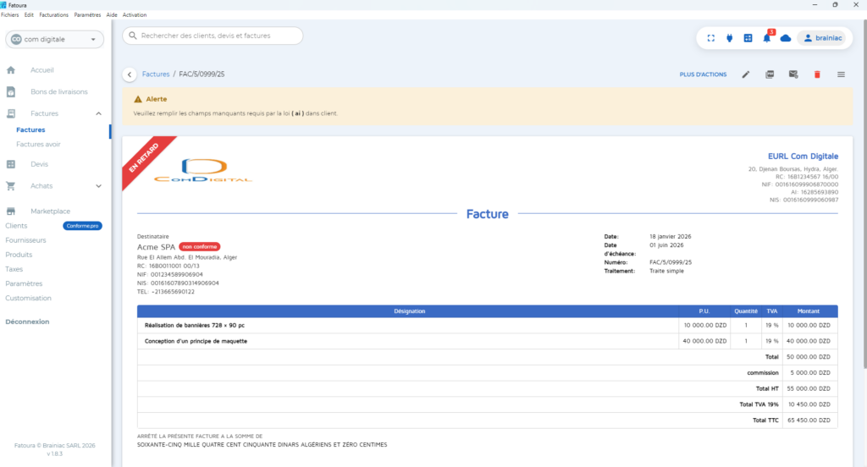Click invoice number FAC/5/0999/25 in details
This screenshot has width=867, height=467.
pyautogui.click(x=671, y=262)
